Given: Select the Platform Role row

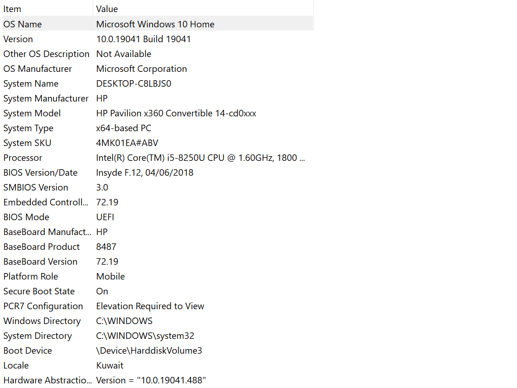Looking at the screenshot, I should pos(158,276).
